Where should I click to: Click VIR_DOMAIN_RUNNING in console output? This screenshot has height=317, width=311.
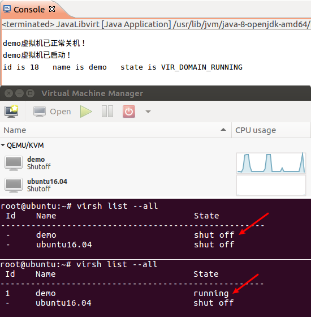(202, 67)
